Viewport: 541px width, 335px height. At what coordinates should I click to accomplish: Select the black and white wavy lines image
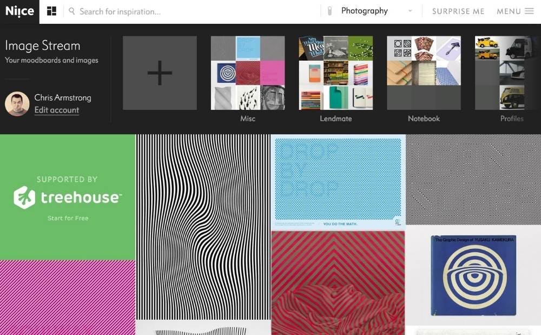203,227
